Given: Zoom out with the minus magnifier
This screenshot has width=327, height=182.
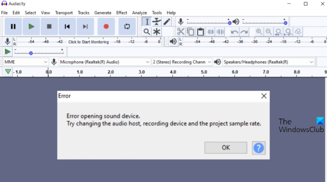Looking at the screenshot, I should pyautogui.click(x=269, y=32).
